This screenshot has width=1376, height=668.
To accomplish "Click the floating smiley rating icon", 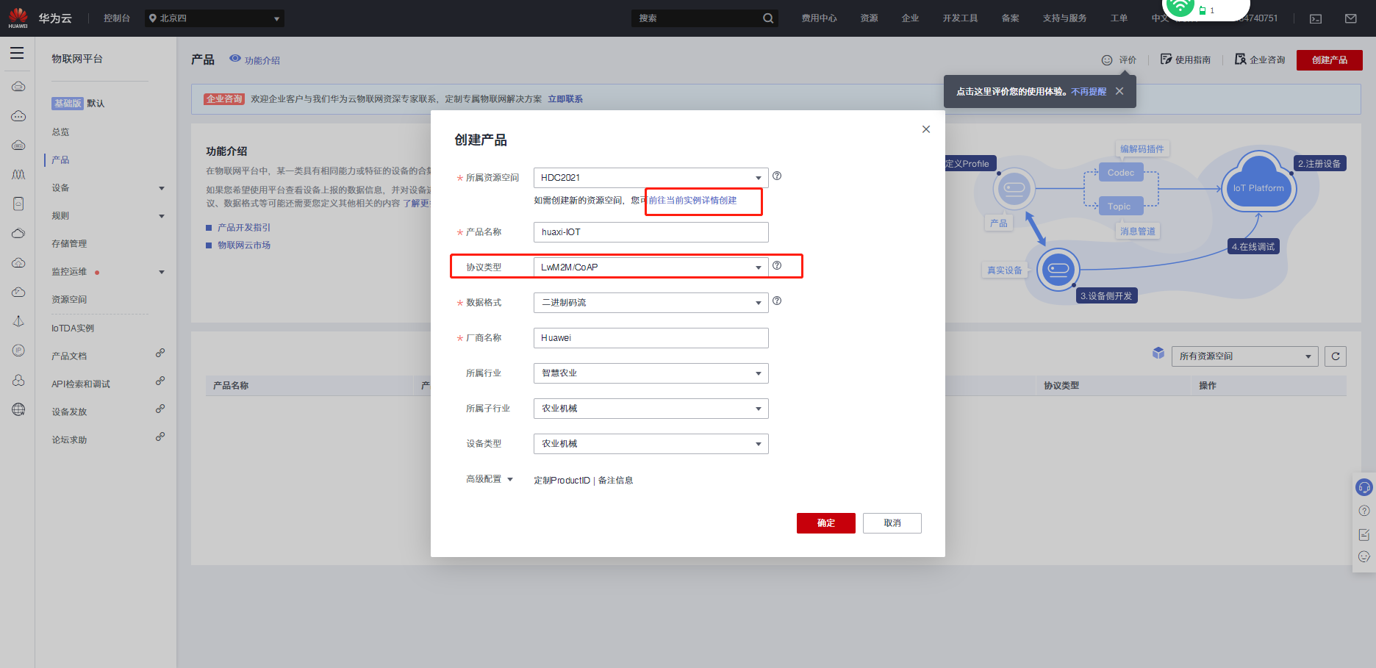I will click(1364, 557).
